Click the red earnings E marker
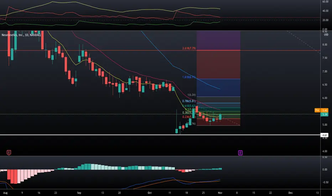The height and width of the screenshot is (196, 332). (9, 153)
